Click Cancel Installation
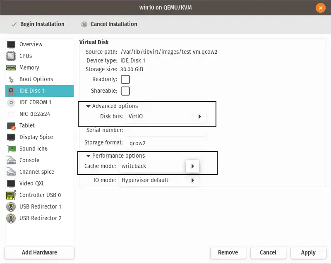The image size is (331, 264). click(x=109, y=24)
